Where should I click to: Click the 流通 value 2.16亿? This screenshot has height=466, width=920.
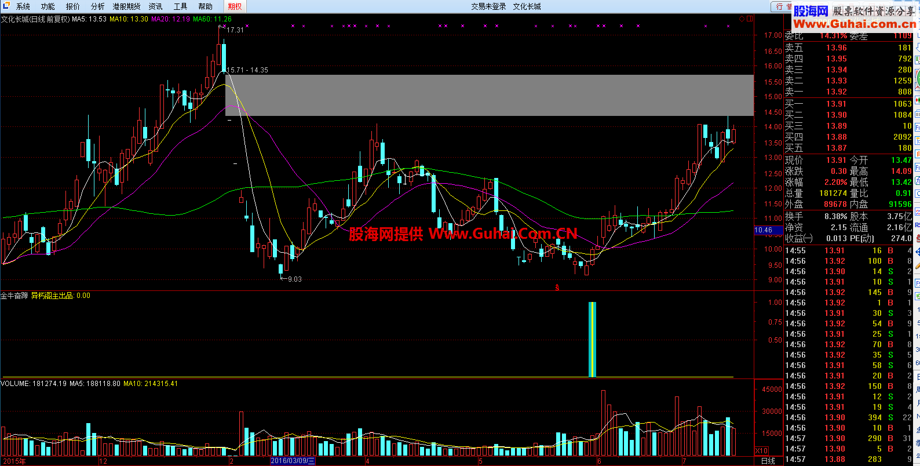(899, 228)
